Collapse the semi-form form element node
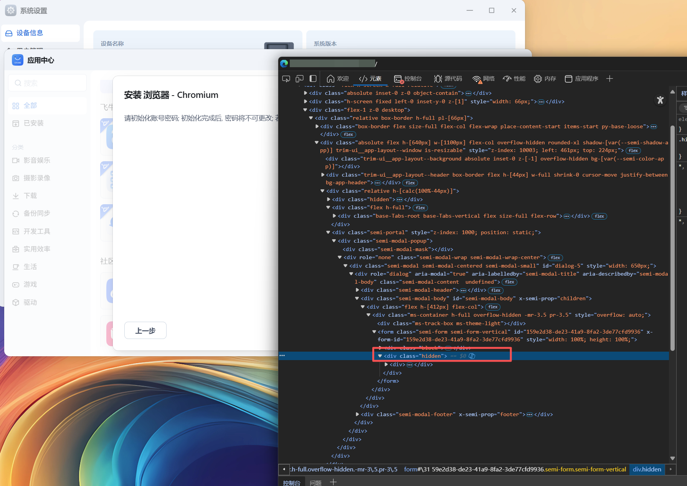The image size is (687, 486). tap(374, 332)
